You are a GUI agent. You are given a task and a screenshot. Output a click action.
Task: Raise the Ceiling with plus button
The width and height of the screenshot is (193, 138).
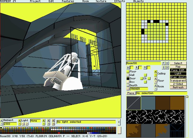[x=156, y=72]
